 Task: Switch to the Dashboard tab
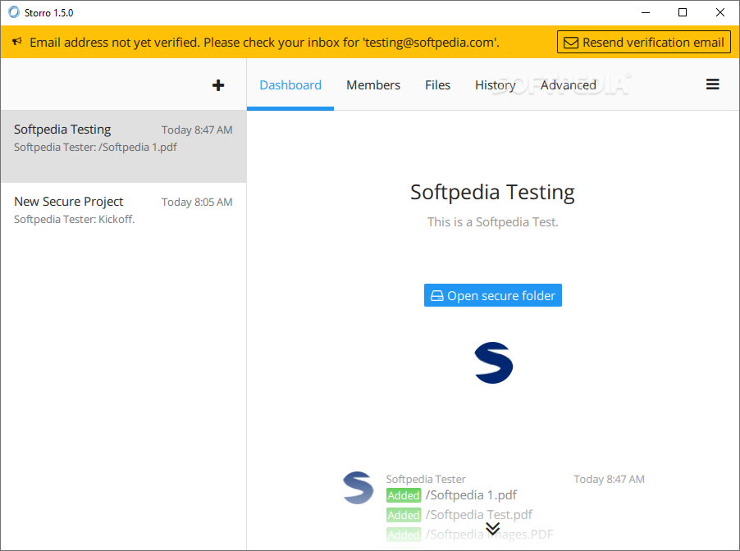290,85
